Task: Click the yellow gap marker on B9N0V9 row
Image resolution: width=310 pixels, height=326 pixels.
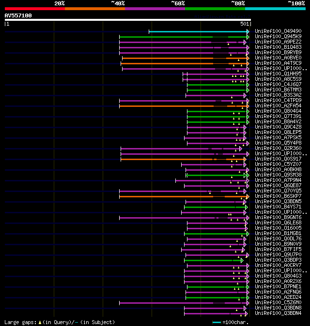Action: (x=230, y=246)
